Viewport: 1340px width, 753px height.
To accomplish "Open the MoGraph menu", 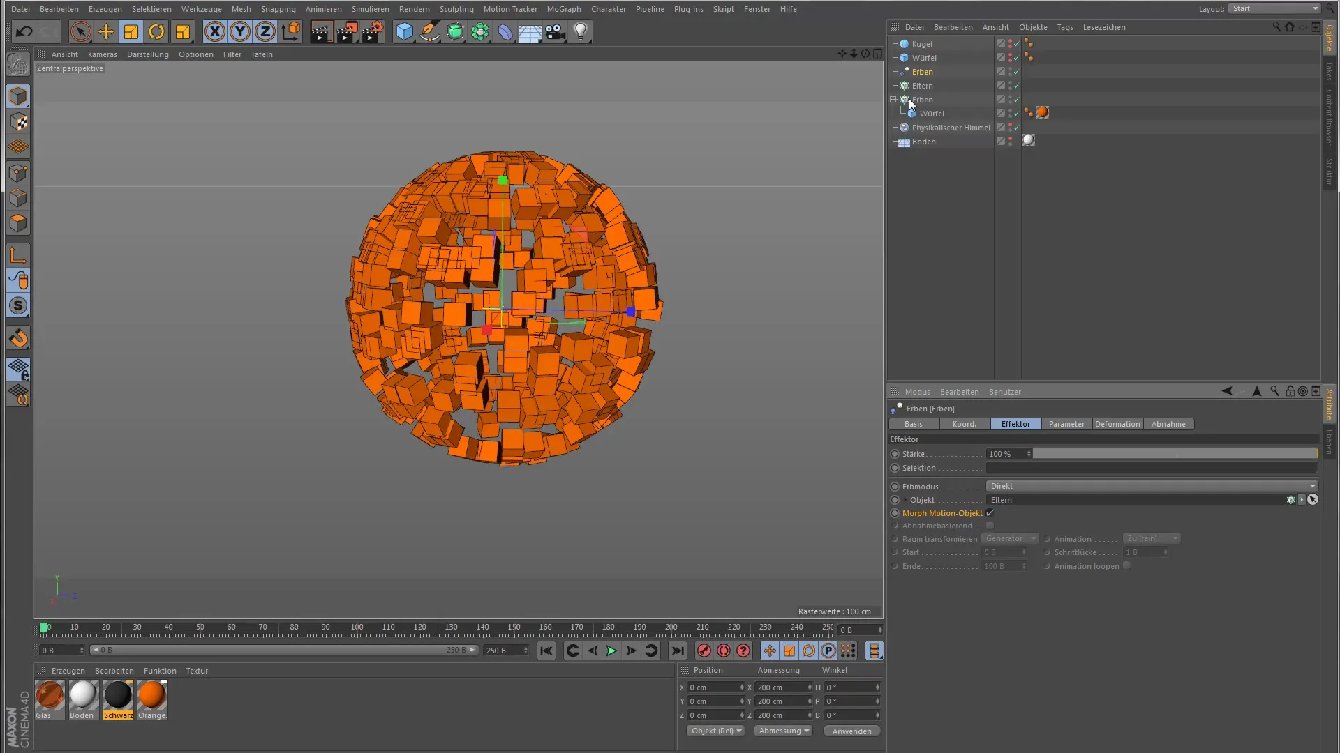I will coord(564,9).
